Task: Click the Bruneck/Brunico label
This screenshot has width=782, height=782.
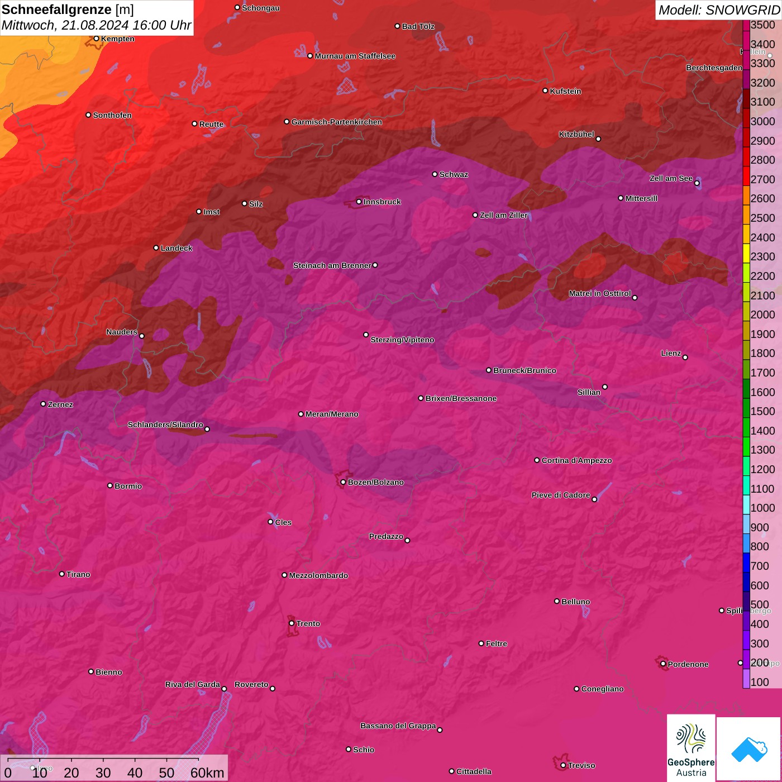Action: 524,370
